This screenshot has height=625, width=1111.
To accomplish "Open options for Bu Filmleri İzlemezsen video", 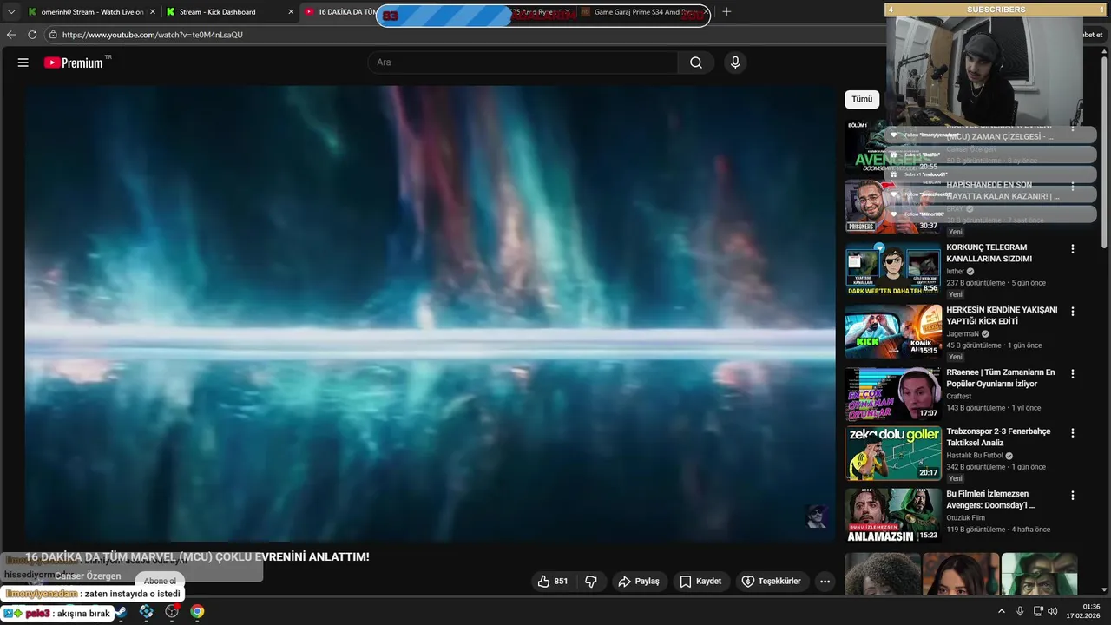I will coord(1073,496).
